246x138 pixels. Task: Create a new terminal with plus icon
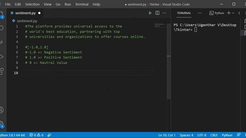click(x=229, y=13)
